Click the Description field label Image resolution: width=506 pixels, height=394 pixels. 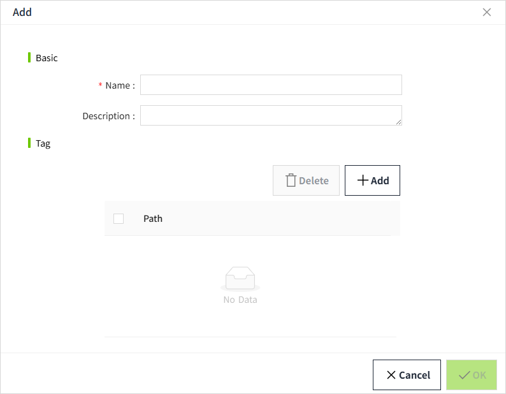(x=108, y=116)
